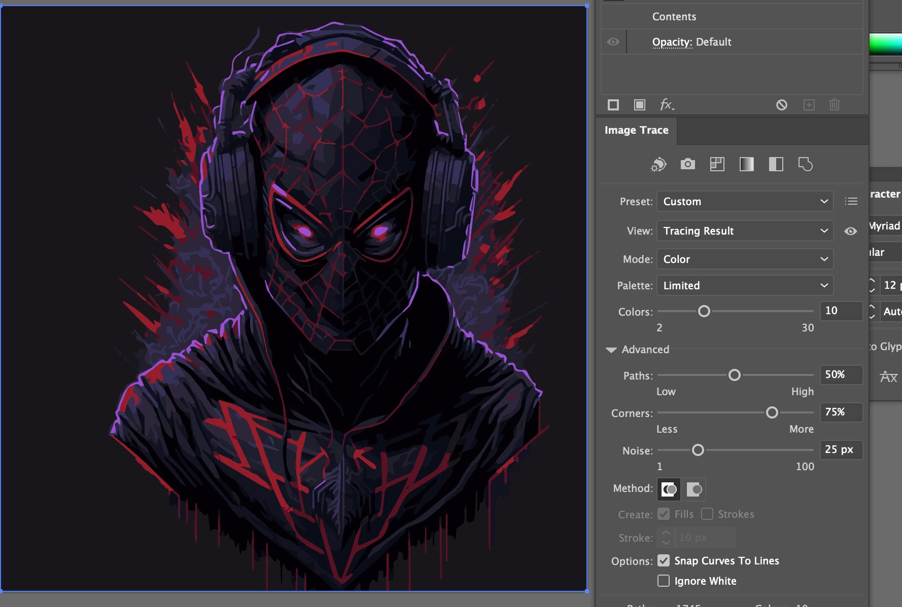Open the fx add effect menu
Screen dimensions: 902x607
click(667, 105)
